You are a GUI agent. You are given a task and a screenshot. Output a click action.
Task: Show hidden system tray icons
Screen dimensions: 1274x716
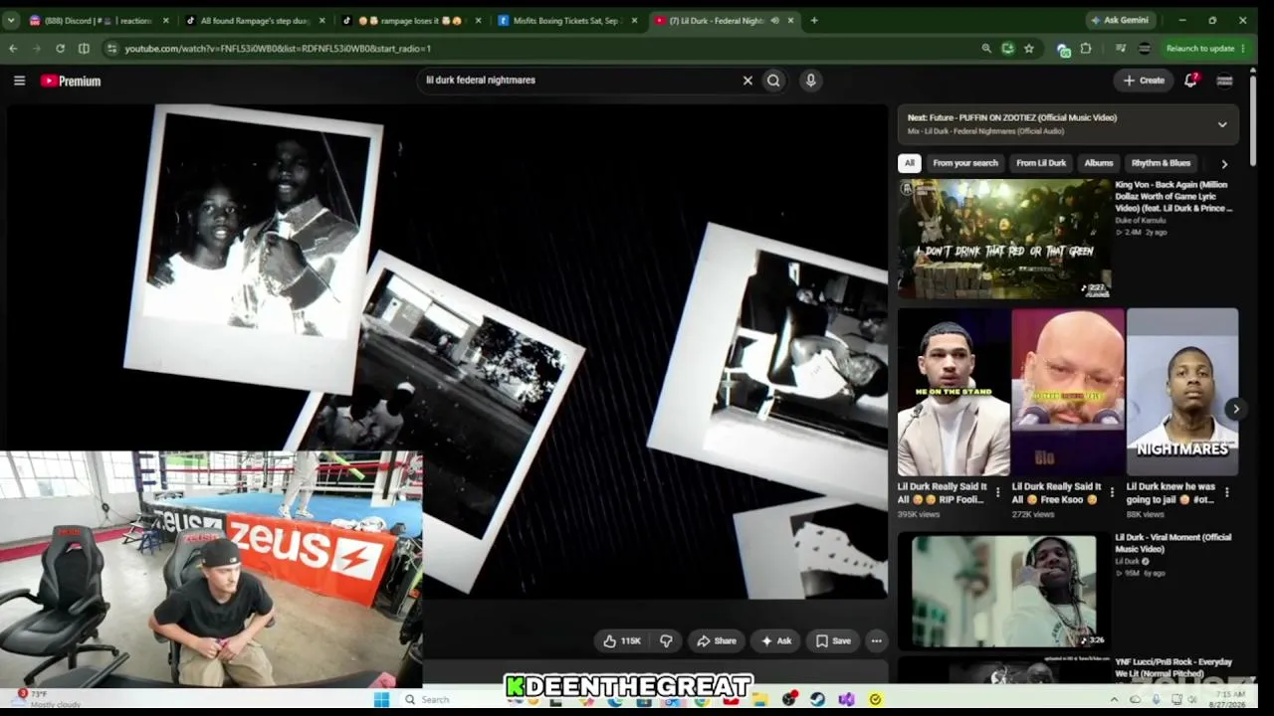click(x=1114, y=699)
